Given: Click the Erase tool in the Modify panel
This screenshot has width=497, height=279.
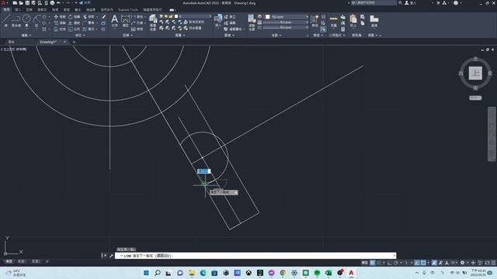Looking at the screenshot, I should pyautogui.click(x=103, y=16).
